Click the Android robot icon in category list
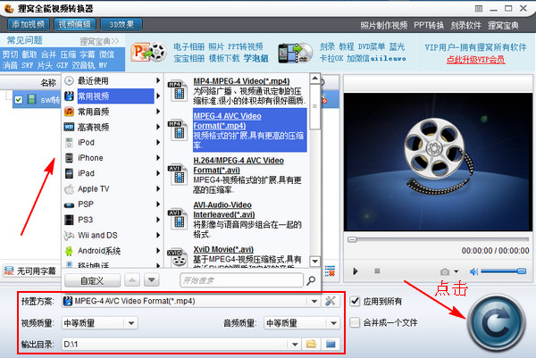The height and width of the screenshot is (358, 536). (x=69, y=251)
